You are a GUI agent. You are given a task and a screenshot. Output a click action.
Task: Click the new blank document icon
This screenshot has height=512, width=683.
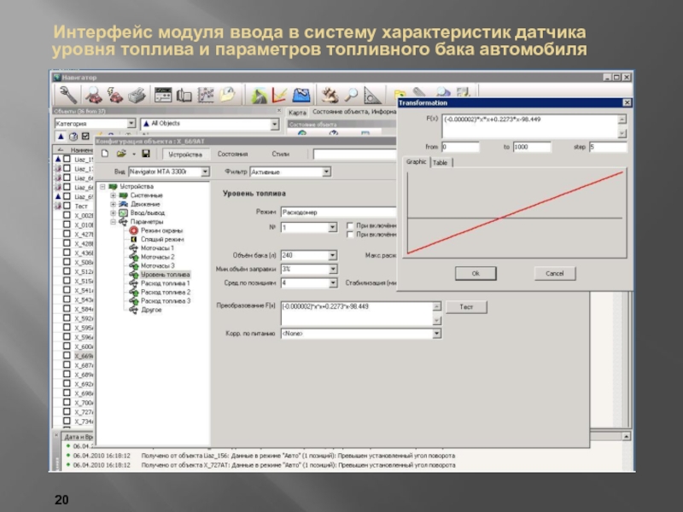(105, 154)
